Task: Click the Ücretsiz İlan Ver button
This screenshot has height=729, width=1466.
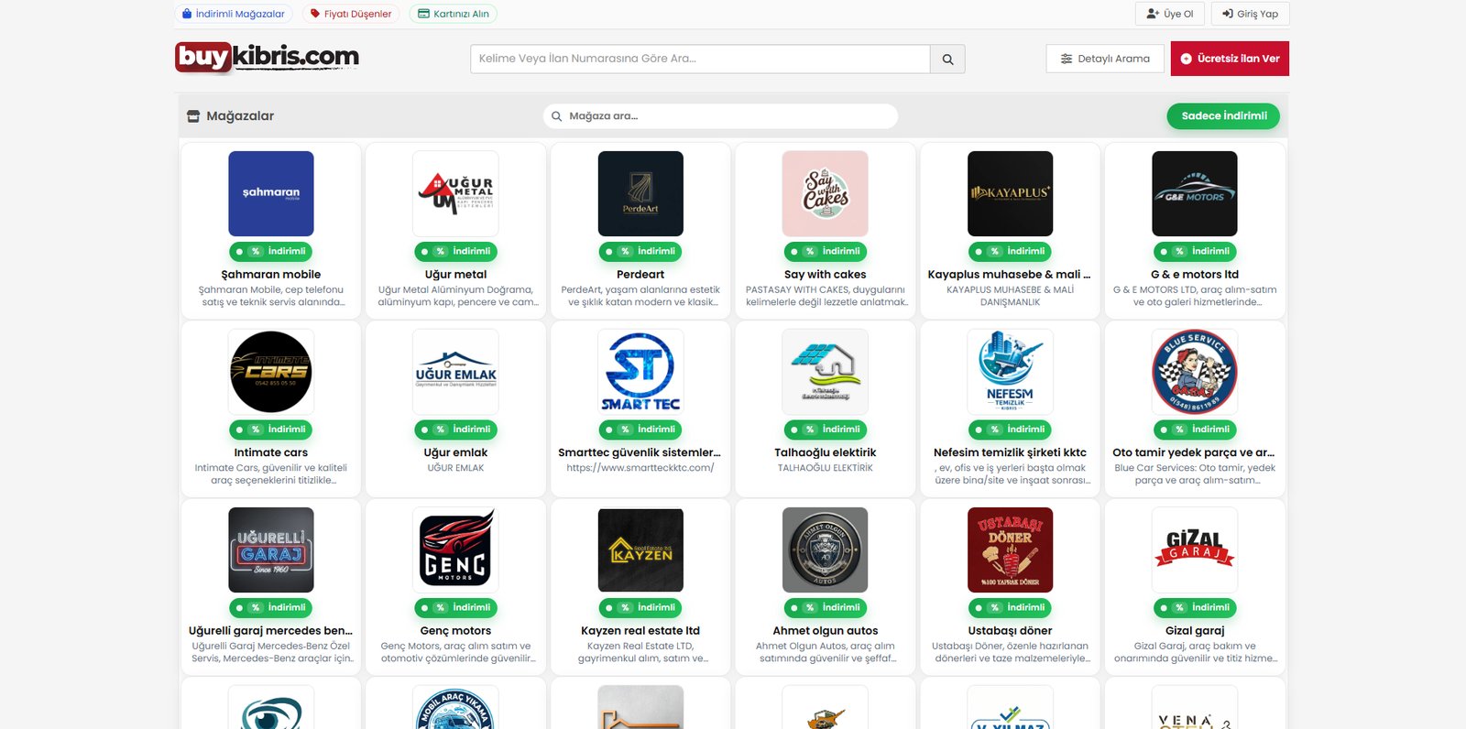Action: click(1230, 59)
